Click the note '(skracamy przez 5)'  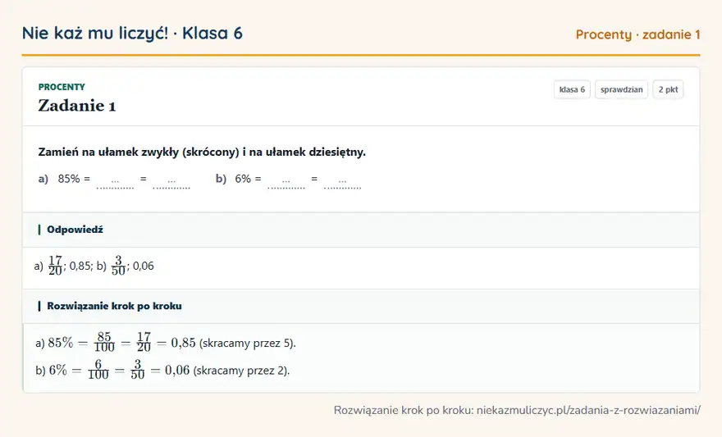pos(247,344)
